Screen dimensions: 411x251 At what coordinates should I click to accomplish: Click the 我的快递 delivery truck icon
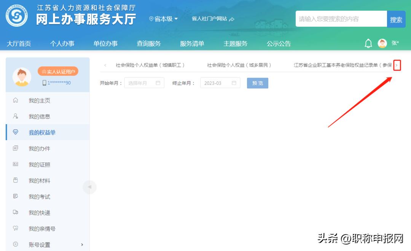click(x=15, y=213)
